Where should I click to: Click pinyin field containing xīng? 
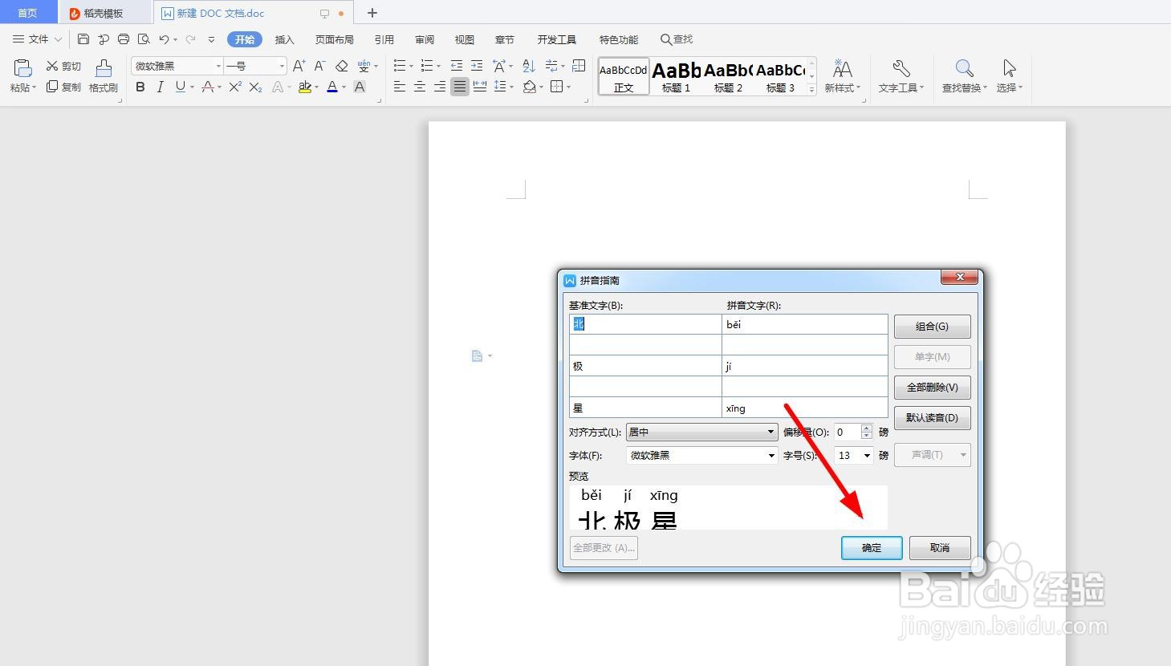point(804,408)
